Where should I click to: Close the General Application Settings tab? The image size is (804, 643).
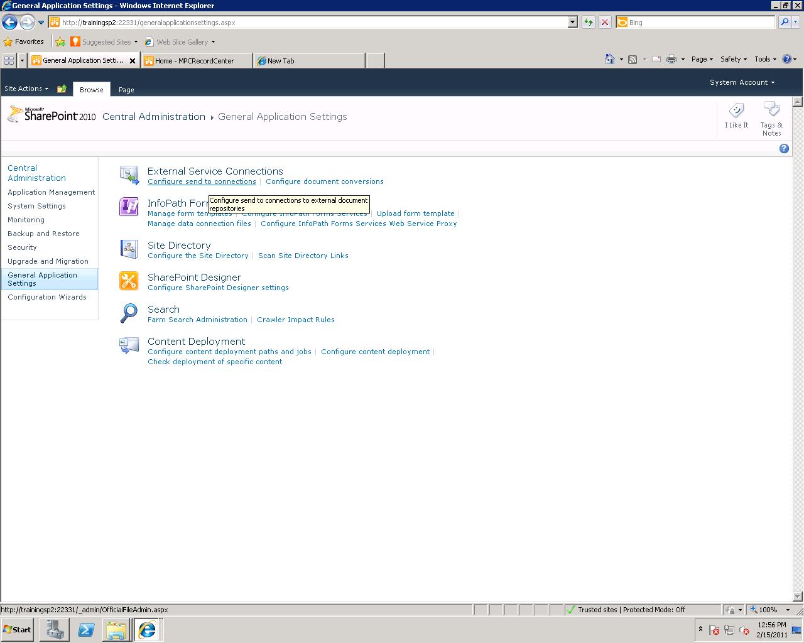(133, 61)
